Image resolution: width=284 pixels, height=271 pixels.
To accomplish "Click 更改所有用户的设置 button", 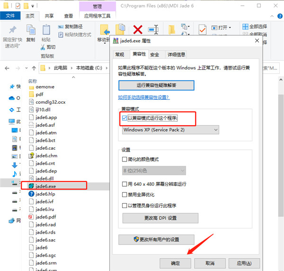I will pyautogui.click(x=156, y=240).
